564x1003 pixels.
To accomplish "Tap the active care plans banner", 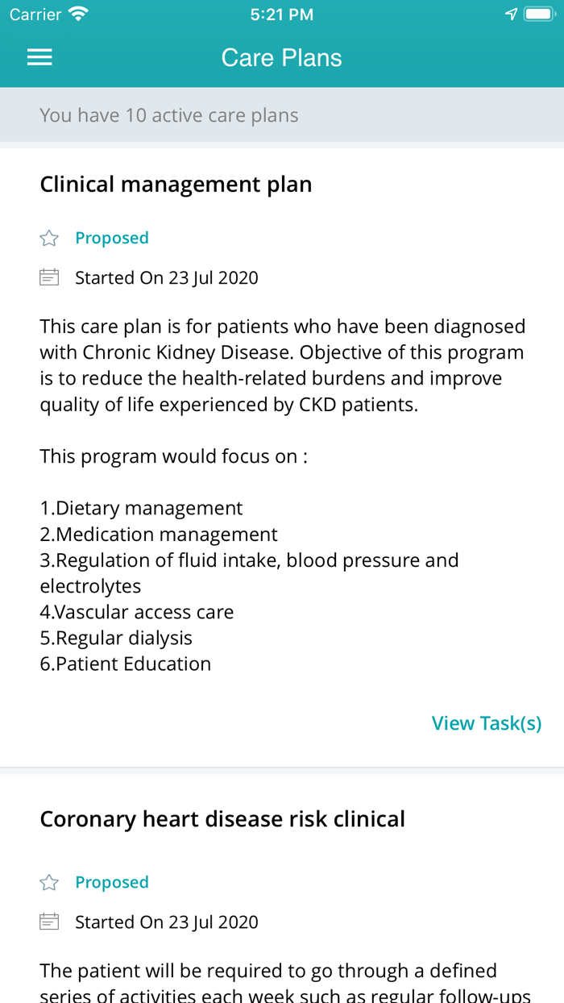I will pyautogui.click(x=170, y=114).
